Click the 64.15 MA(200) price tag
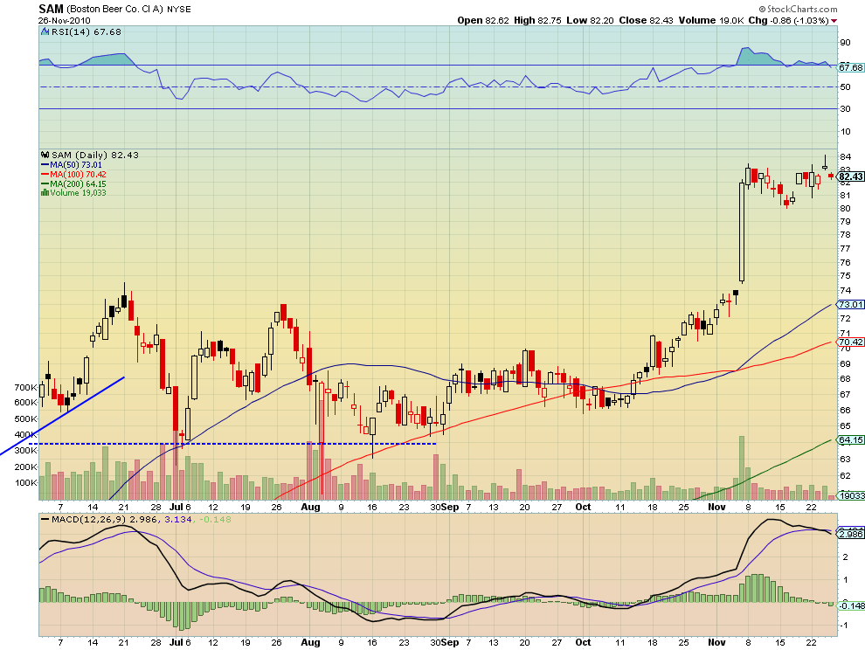The width and height of the screenshot is (865, 650). coord(851,439)
